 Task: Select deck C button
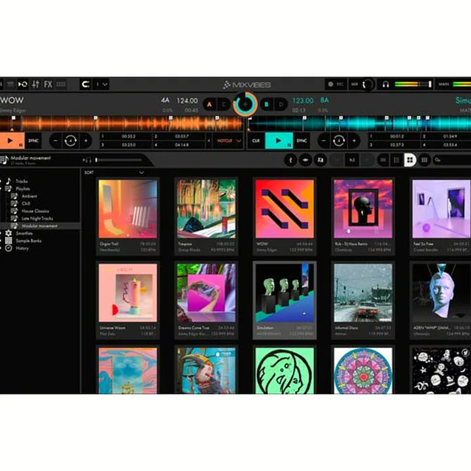click(x=224, y=104)
